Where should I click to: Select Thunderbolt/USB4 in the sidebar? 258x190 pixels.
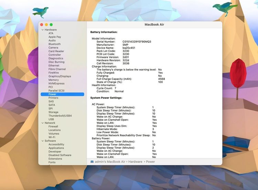[x=60, y=116]
